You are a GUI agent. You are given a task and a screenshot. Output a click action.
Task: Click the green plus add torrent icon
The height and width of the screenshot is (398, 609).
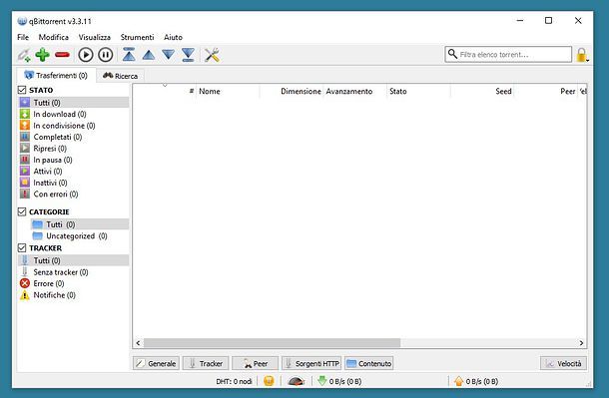42,55
